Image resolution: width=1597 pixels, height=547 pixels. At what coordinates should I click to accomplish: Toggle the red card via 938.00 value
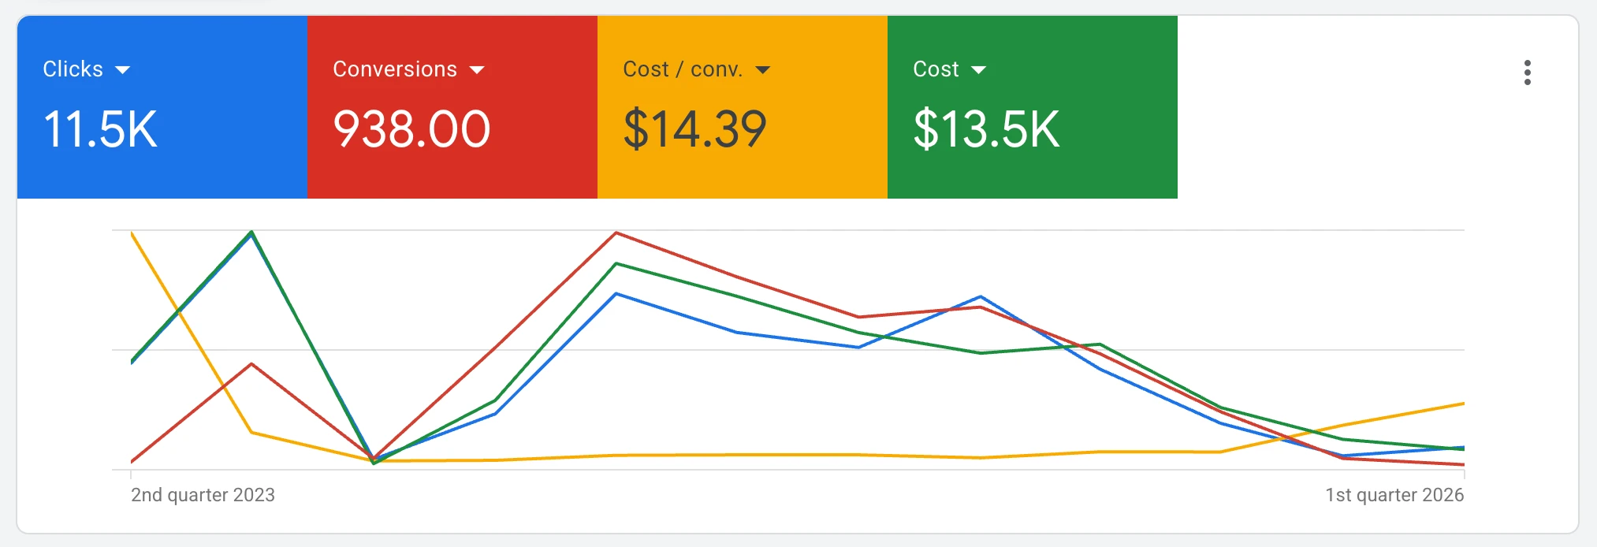pos(411,129)
